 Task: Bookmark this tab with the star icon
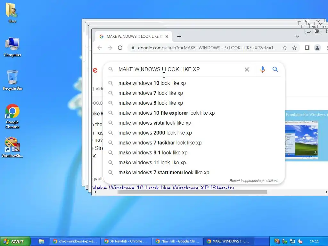294,48
